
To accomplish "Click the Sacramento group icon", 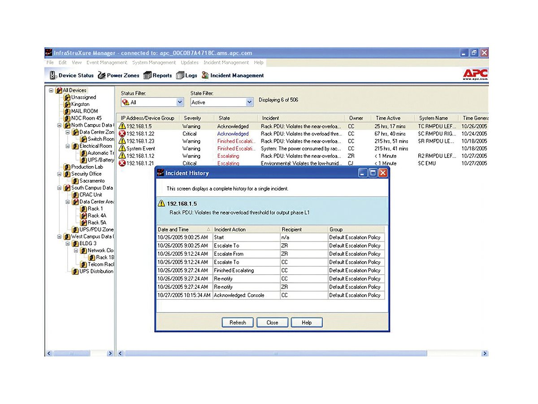I will tap(75, 181).
